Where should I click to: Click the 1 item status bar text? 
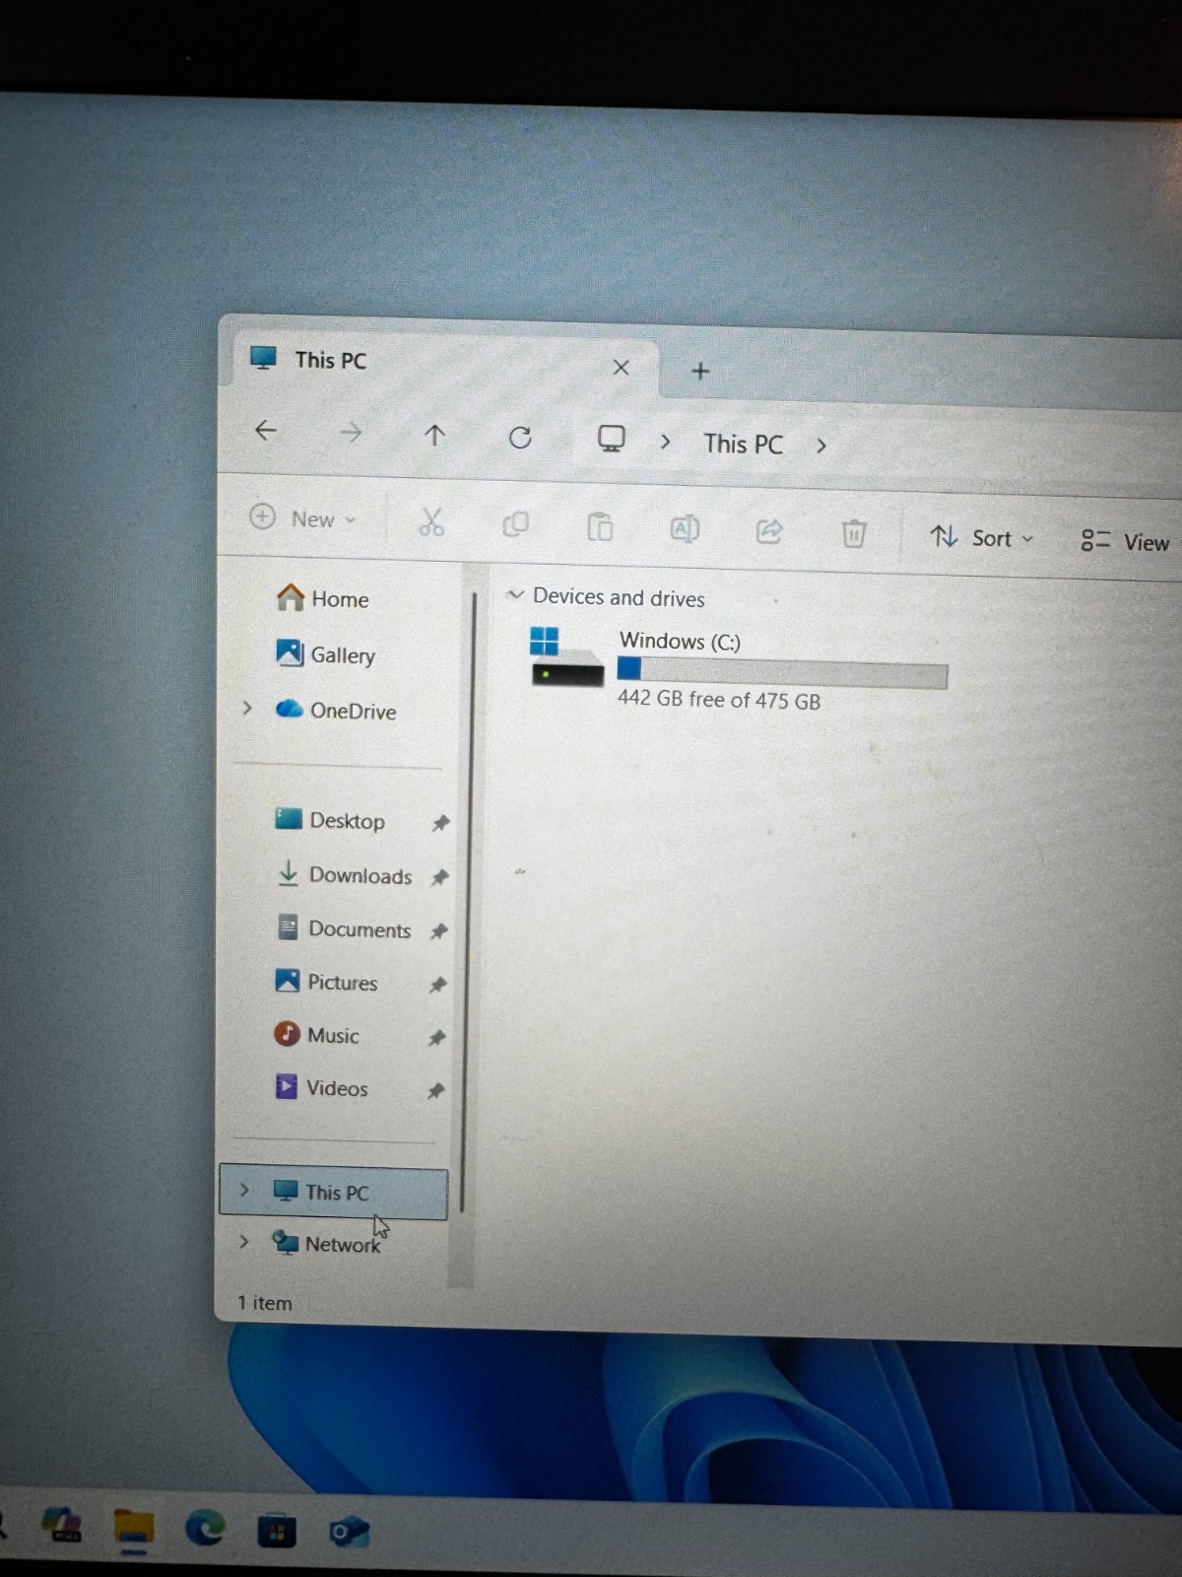265,1303
